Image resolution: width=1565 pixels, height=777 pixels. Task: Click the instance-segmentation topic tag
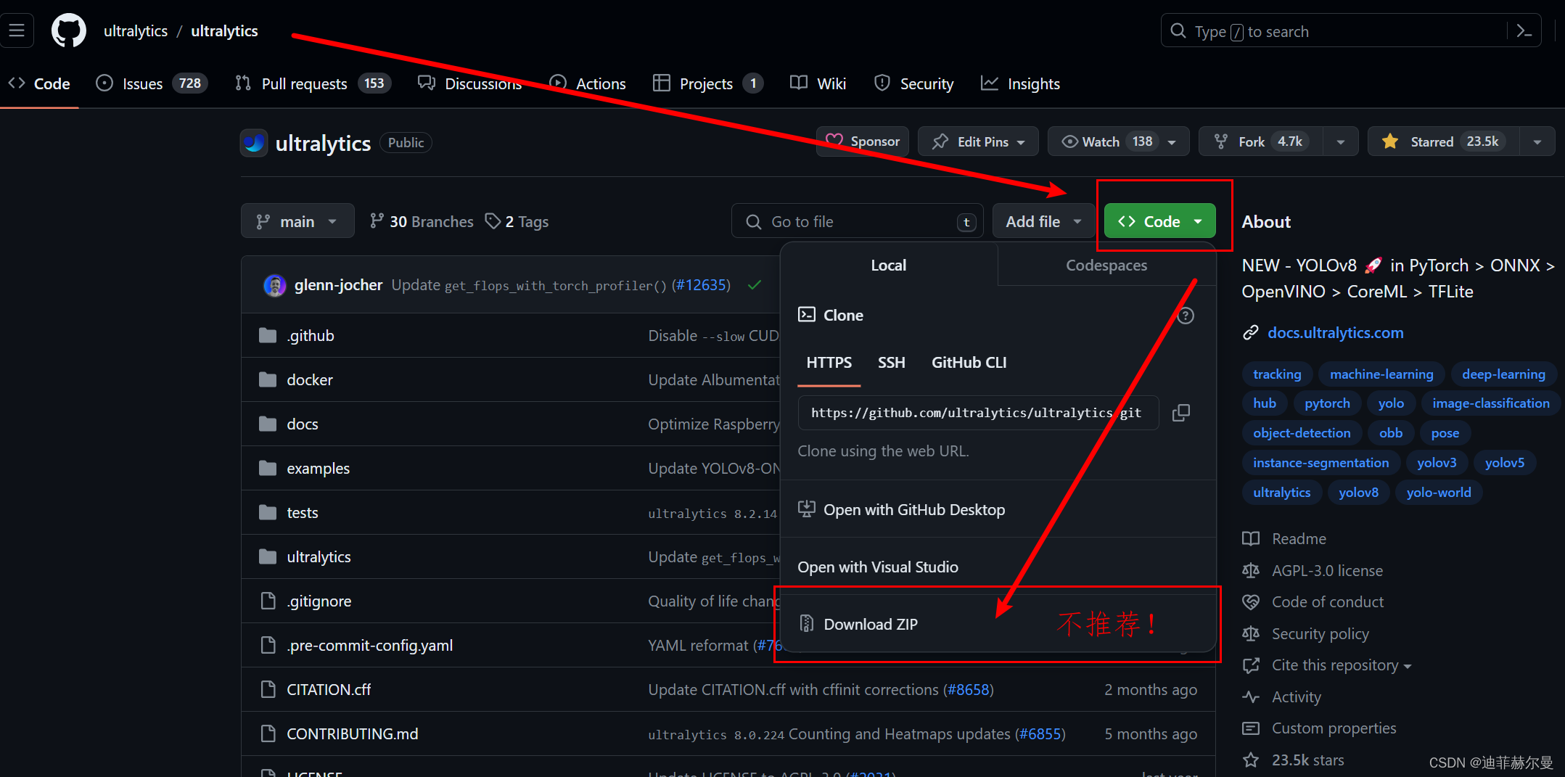(1320, 462)
